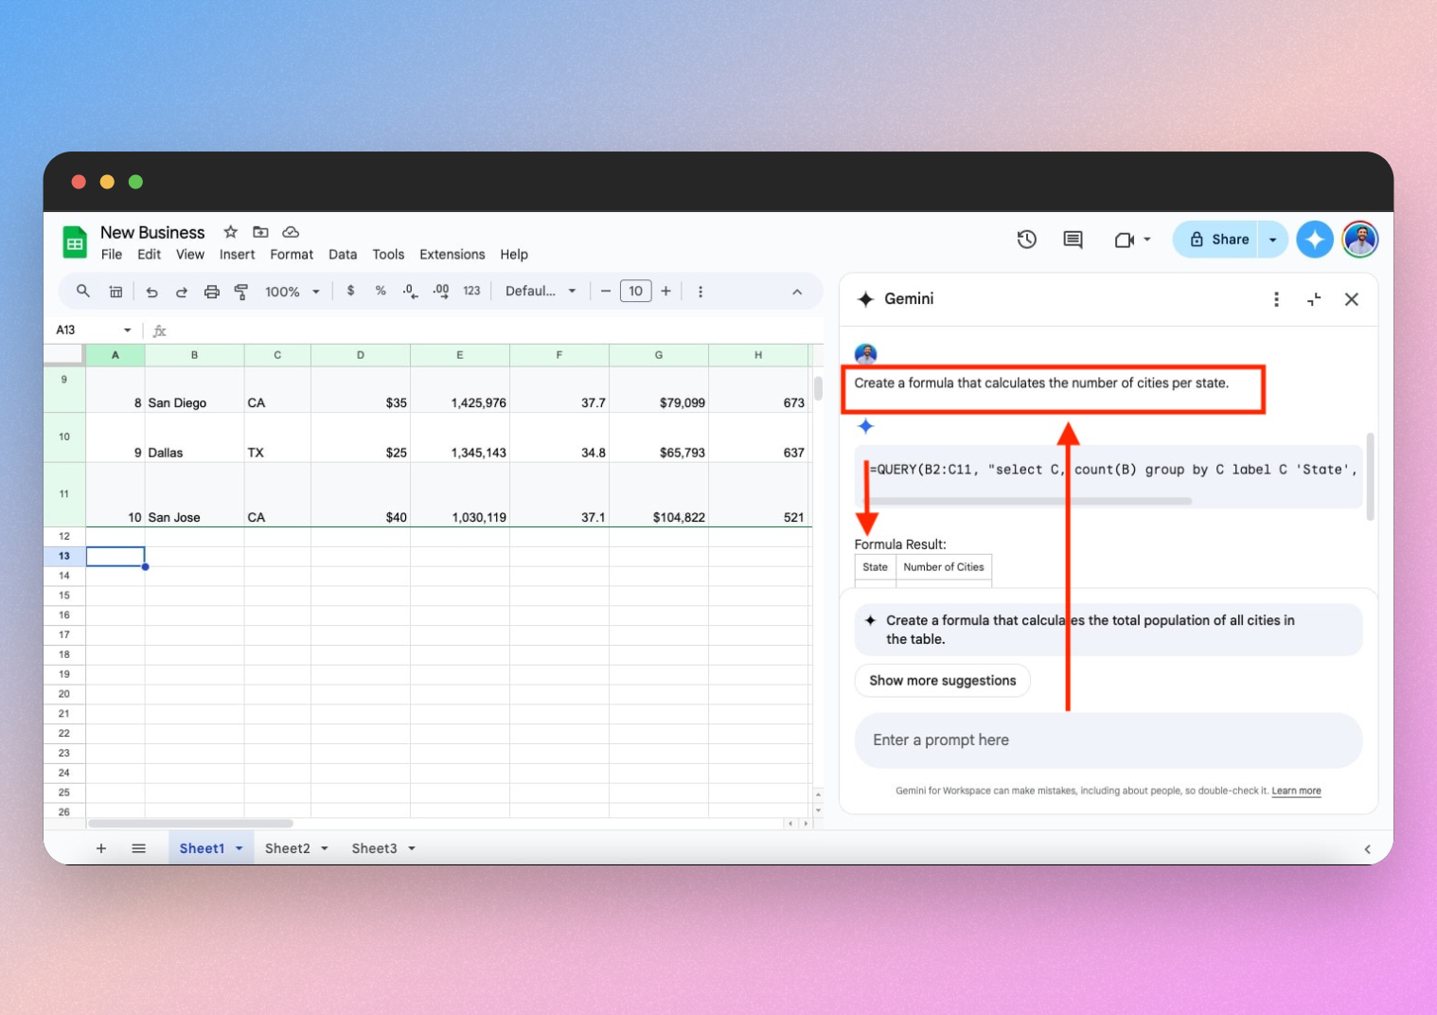This screenshot has width=1437, height=1015.
Task: Open the Share options dropdown arrow
Action: click(1272, 240)
